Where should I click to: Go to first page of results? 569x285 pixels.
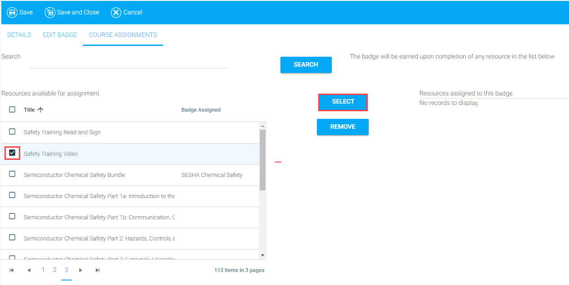tap(12, 270)
